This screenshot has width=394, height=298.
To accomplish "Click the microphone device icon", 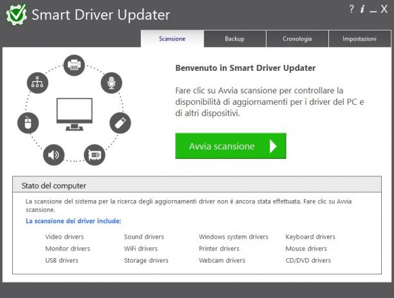I will pyautogui.click(x=111, y=83).
